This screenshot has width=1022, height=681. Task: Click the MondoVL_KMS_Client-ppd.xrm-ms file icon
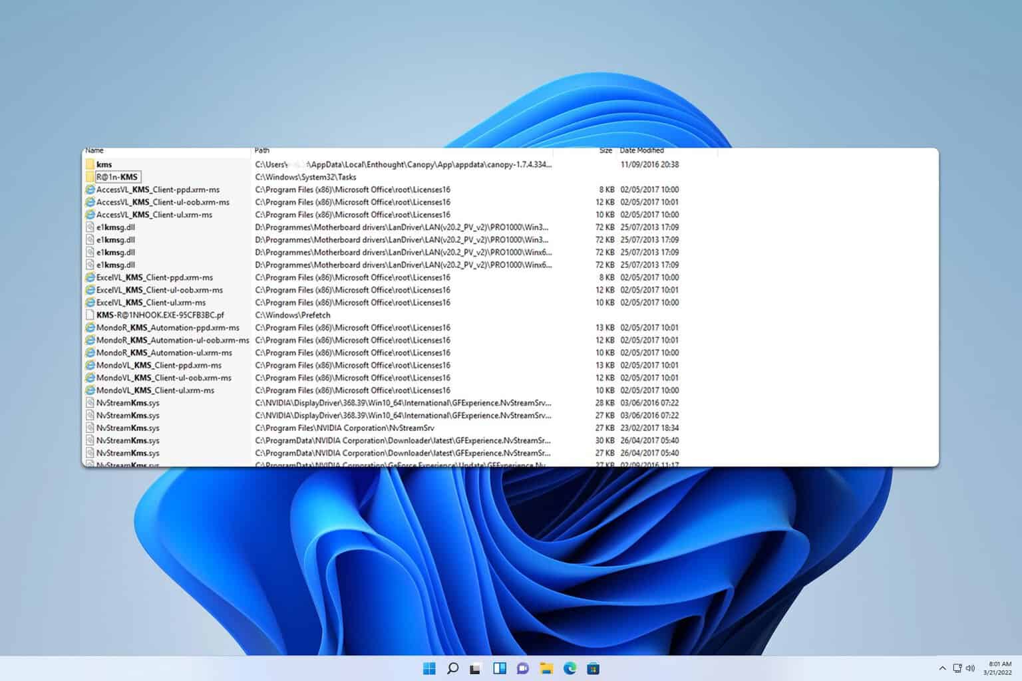tap(90, 365)
